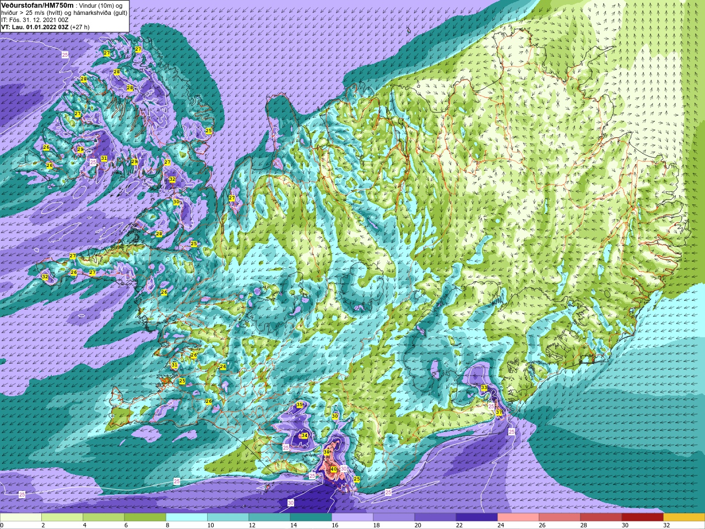Image resolution: width=705 pixels, height=529 pixels.
Task: Click the 26–28 m/s salmon legend swatch
Action: tap(560, 517)
